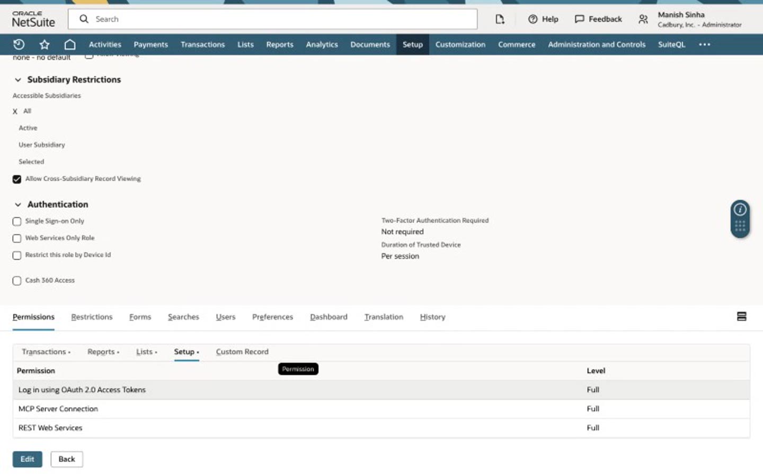Select the MCP Server Connection row
Screen dimensions: 763x476
click(x=381, y=409)
